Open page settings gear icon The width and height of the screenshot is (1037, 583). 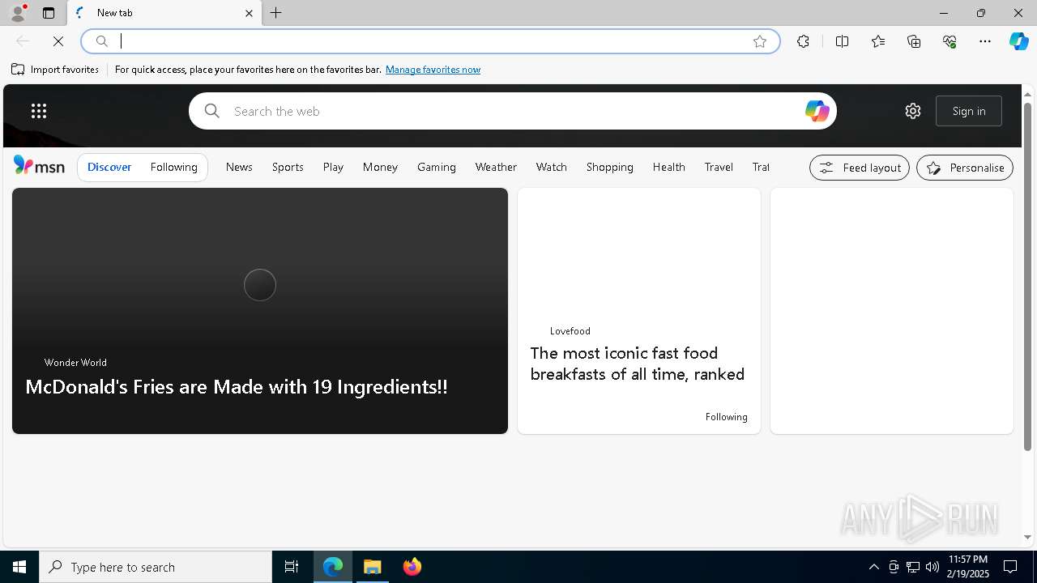[913, 111]
